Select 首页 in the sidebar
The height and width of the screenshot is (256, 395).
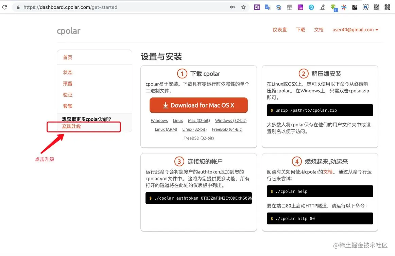click(68, 57)
